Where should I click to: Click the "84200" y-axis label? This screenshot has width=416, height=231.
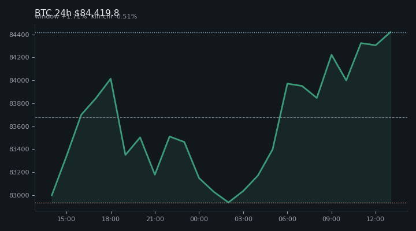pos(19,58)
